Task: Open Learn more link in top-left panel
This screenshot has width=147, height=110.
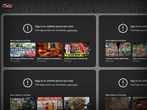Action: pyautogui.click(x=72, y=30)
